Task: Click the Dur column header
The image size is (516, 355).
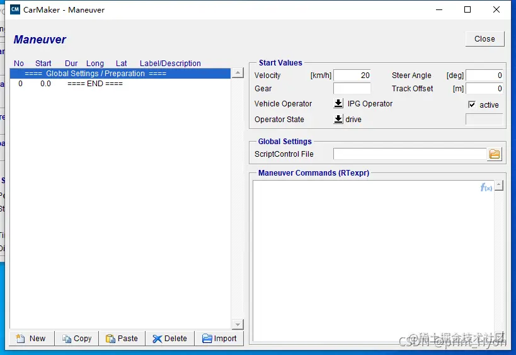Action: click(x=71, y=64)
